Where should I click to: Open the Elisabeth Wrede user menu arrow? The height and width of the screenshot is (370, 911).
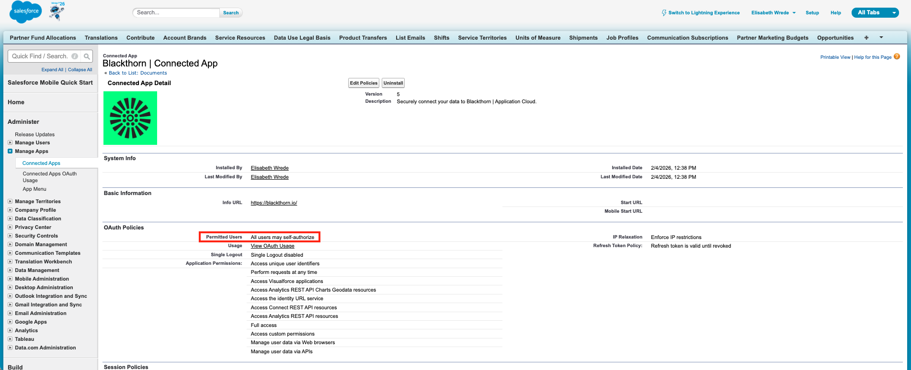click(794, 13)
